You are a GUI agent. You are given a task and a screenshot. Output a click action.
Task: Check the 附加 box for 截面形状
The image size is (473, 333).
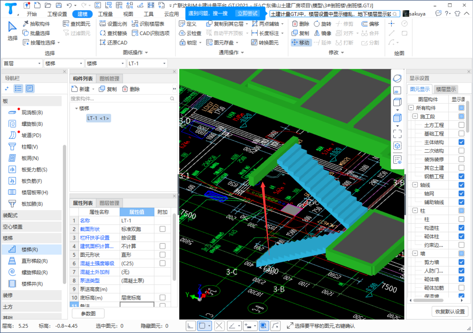(x=162, y=229)
